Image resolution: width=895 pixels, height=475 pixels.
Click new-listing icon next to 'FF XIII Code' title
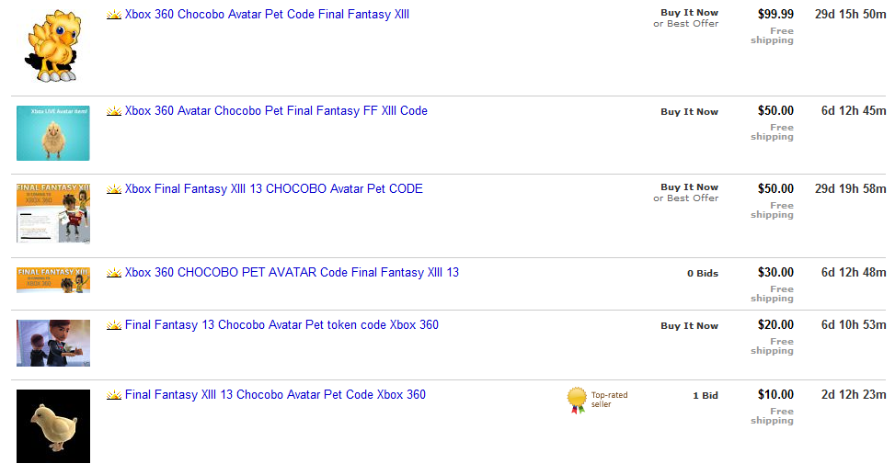pyautogui.click(x=114, y=111)
